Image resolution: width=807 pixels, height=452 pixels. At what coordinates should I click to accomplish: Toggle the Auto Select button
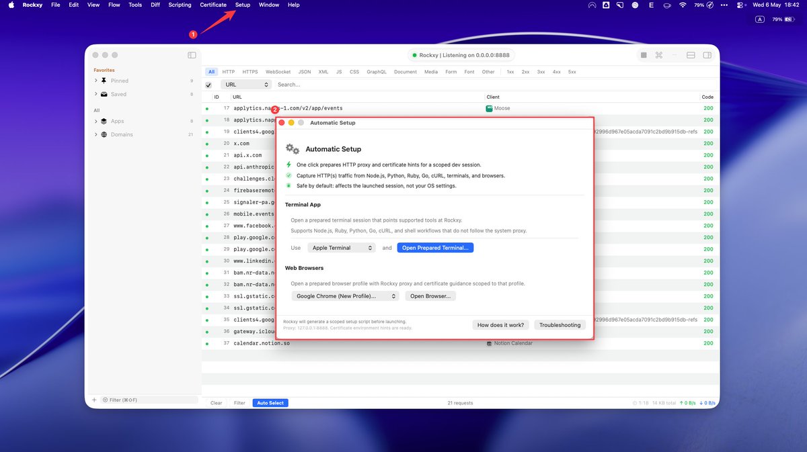270,403
